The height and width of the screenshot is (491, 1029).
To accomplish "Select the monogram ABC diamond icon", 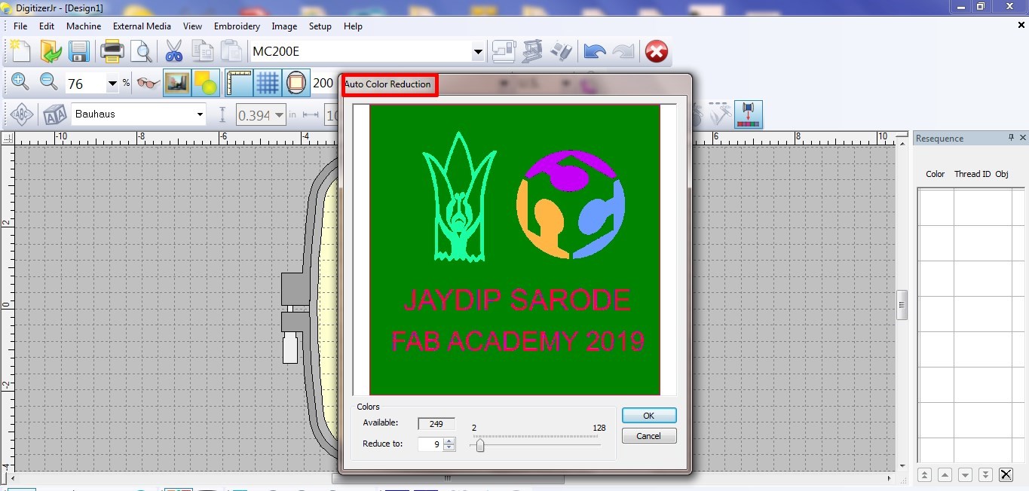I will point(23,114).
